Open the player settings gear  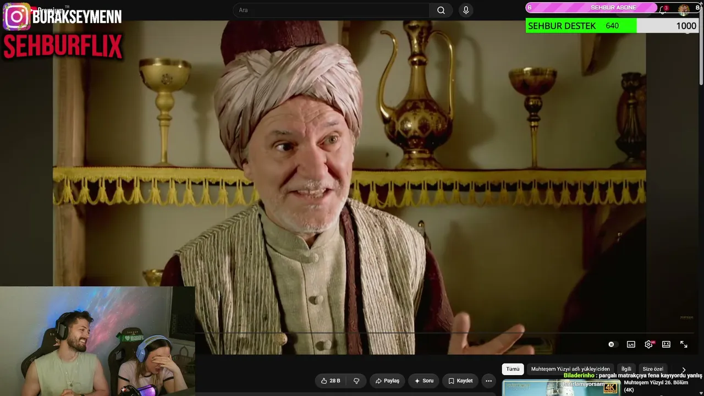click(x=648, y=344)
